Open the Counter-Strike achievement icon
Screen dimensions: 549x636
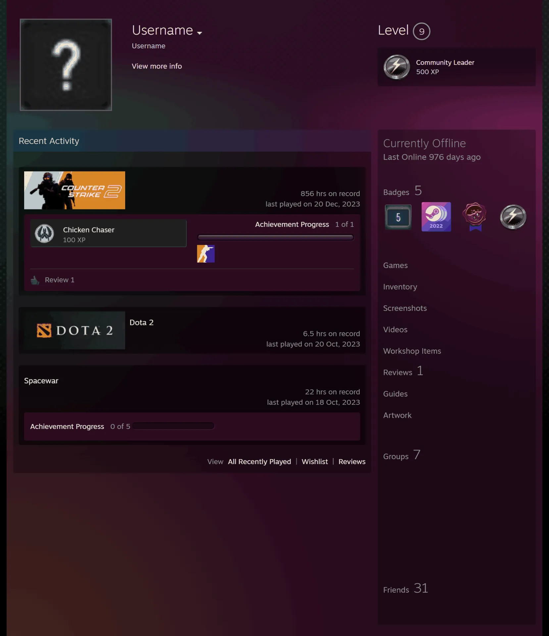pos(206,254)
